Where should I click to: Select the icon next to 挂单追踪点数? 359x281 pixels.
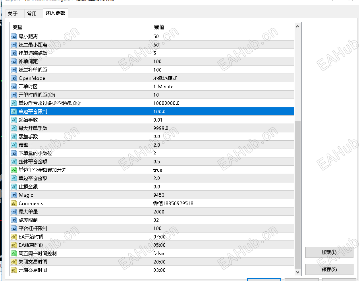click(14, 53)
